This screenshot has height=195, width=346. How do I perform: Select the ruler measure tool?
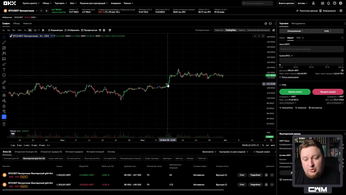click(4, 82)
